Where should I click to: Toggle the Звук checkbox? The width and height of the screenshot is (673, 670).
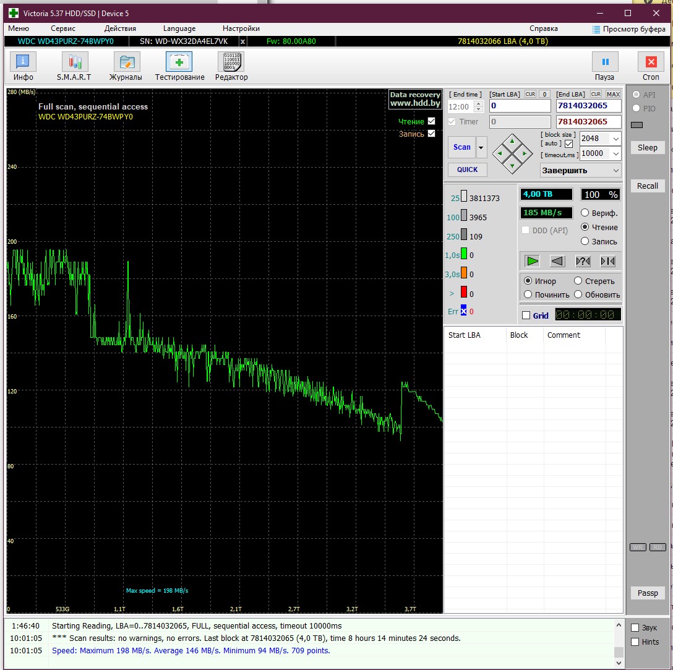pyautogui.click(x=635, y=627)
